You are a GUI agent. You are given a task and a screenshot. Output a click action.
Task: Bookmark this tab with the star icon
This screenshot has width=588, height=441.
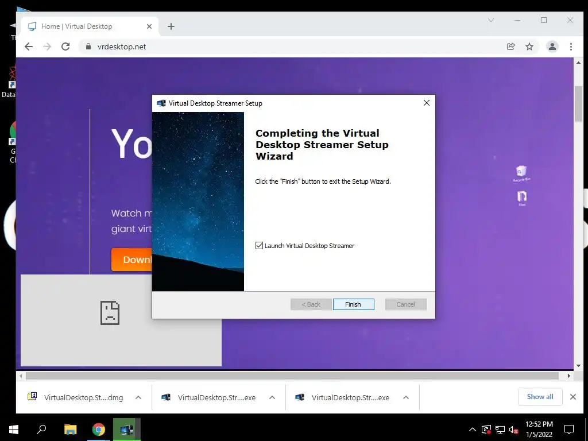(x=529, y=47)
